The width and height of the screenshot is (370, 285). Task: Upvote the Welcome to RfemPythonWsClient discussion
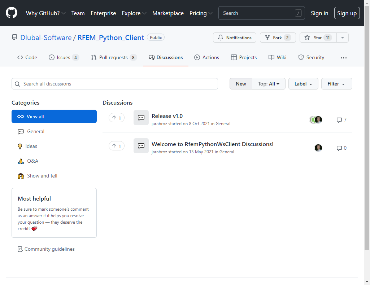pos(117,146)
